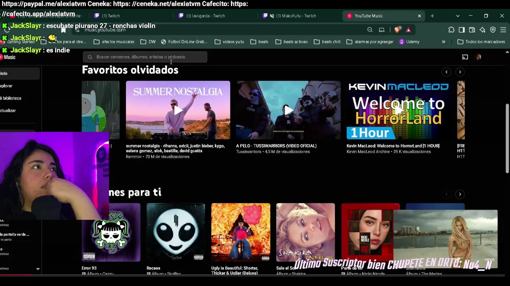The height and width of the screenshot is (286, 510).
Task: Click the page vertical scrollbar
Action: point(507,138)
